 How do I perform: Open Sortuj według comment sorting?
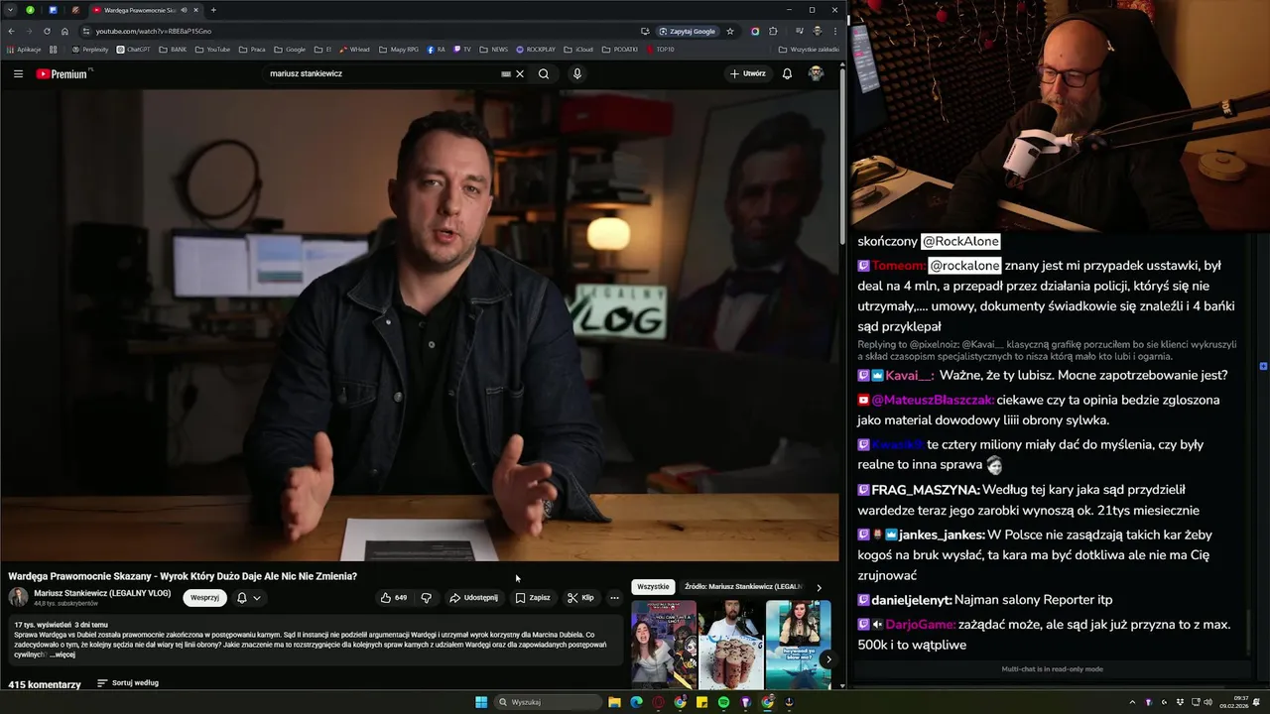[128, 683]
